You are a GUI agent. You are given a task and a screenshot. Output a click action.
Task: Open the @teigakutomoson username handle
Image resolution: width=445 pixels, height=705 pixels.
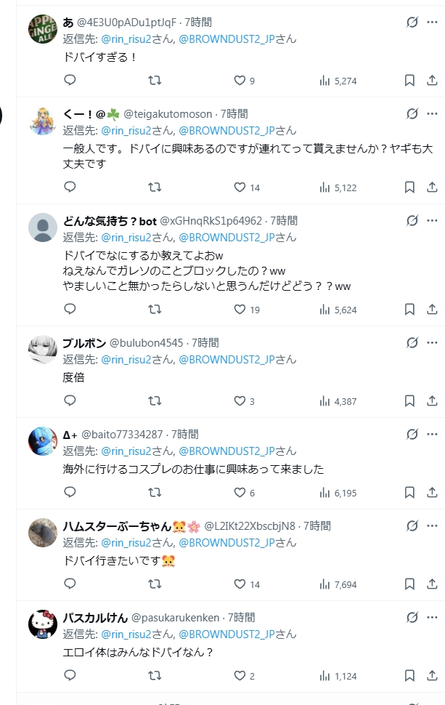tap(168, 114)
